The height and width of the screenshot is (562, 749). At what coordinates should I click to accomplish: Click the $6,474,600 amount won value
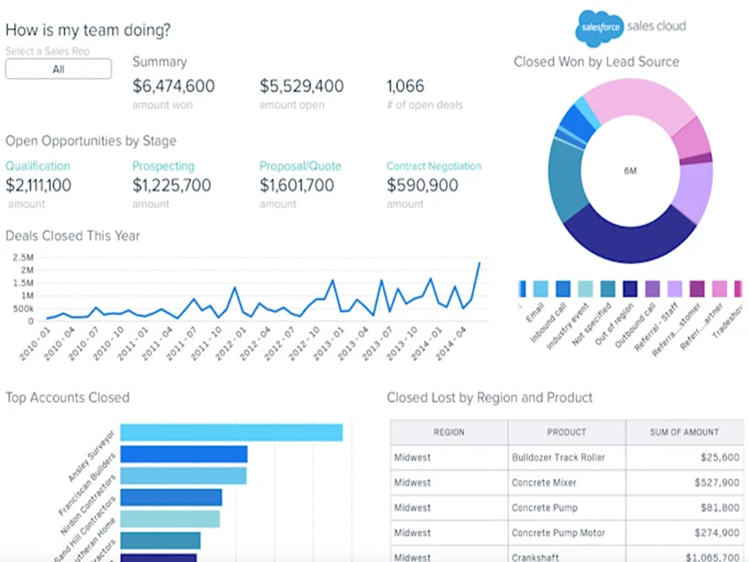[174, 86]
